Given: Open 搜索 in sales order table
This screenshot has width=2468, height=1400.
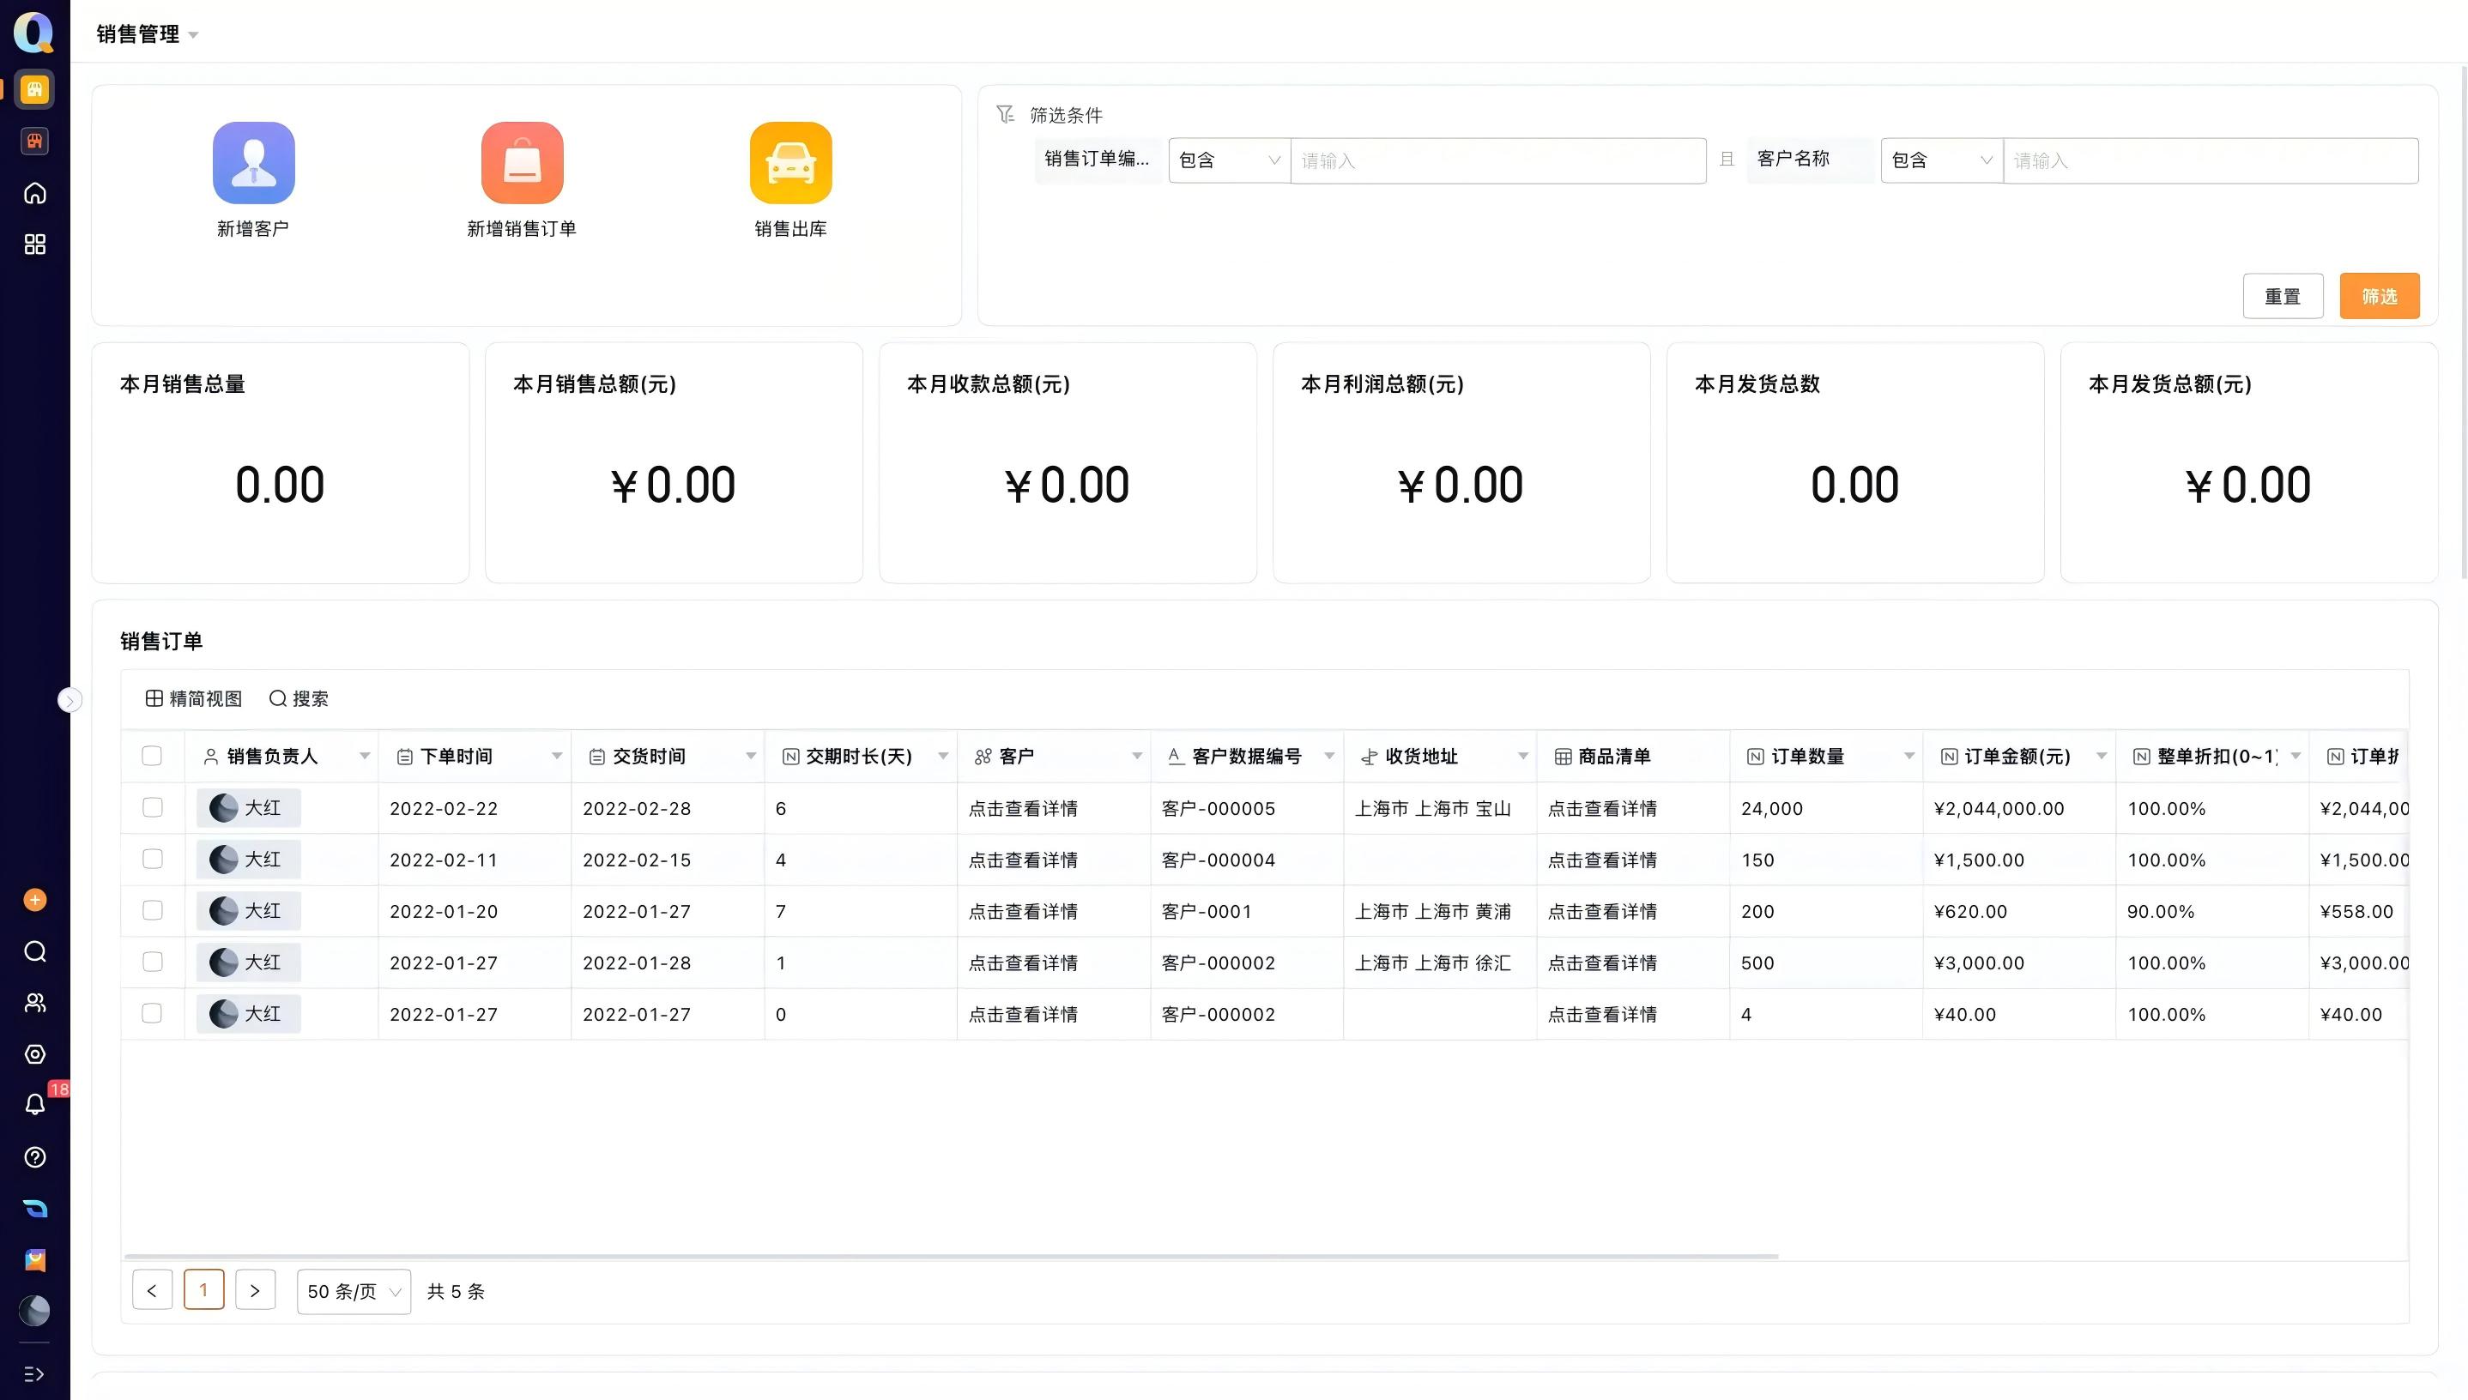Looking at the screenshot, I should point(298,699).
